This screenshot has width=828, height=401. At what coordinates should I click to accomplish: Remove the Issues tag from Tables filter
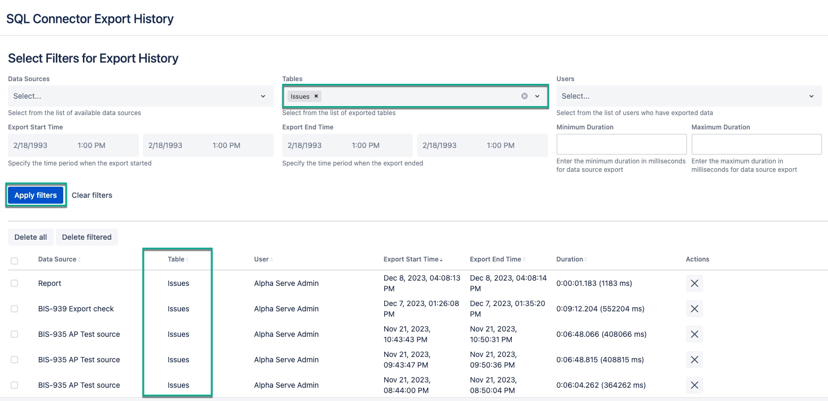pos(316,96)
